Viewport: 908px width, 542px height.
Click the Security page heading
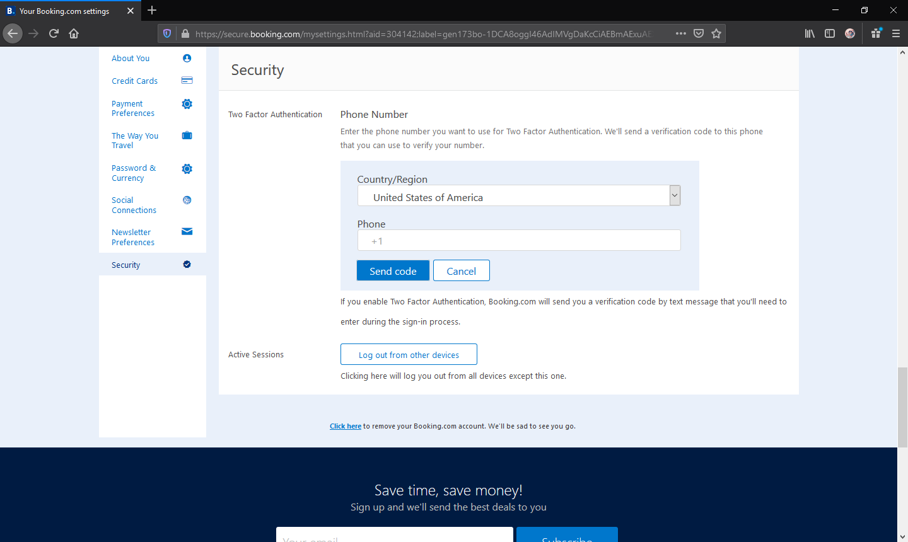[x=257, y=70]
